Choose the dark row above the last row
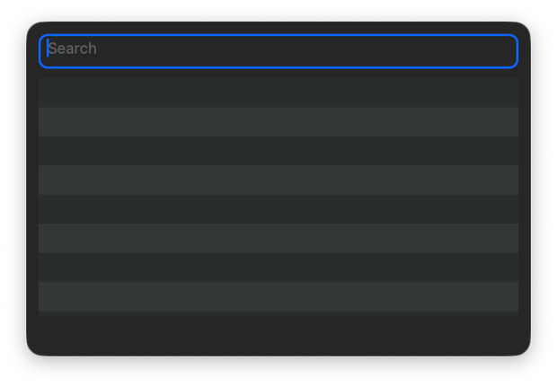Image resolution: width=557 pixels, height=387 pixels. [278, 268]
